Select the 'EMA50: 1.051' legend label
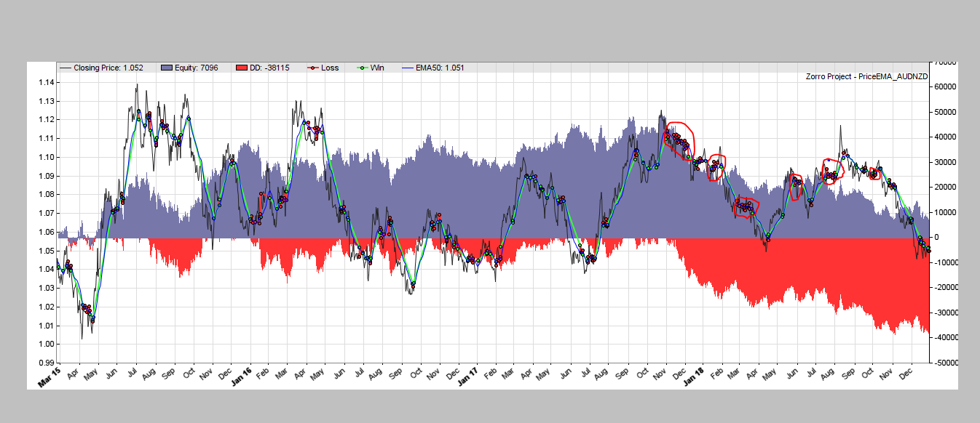This screenshot has height=423, width=980. pos(439,68)
